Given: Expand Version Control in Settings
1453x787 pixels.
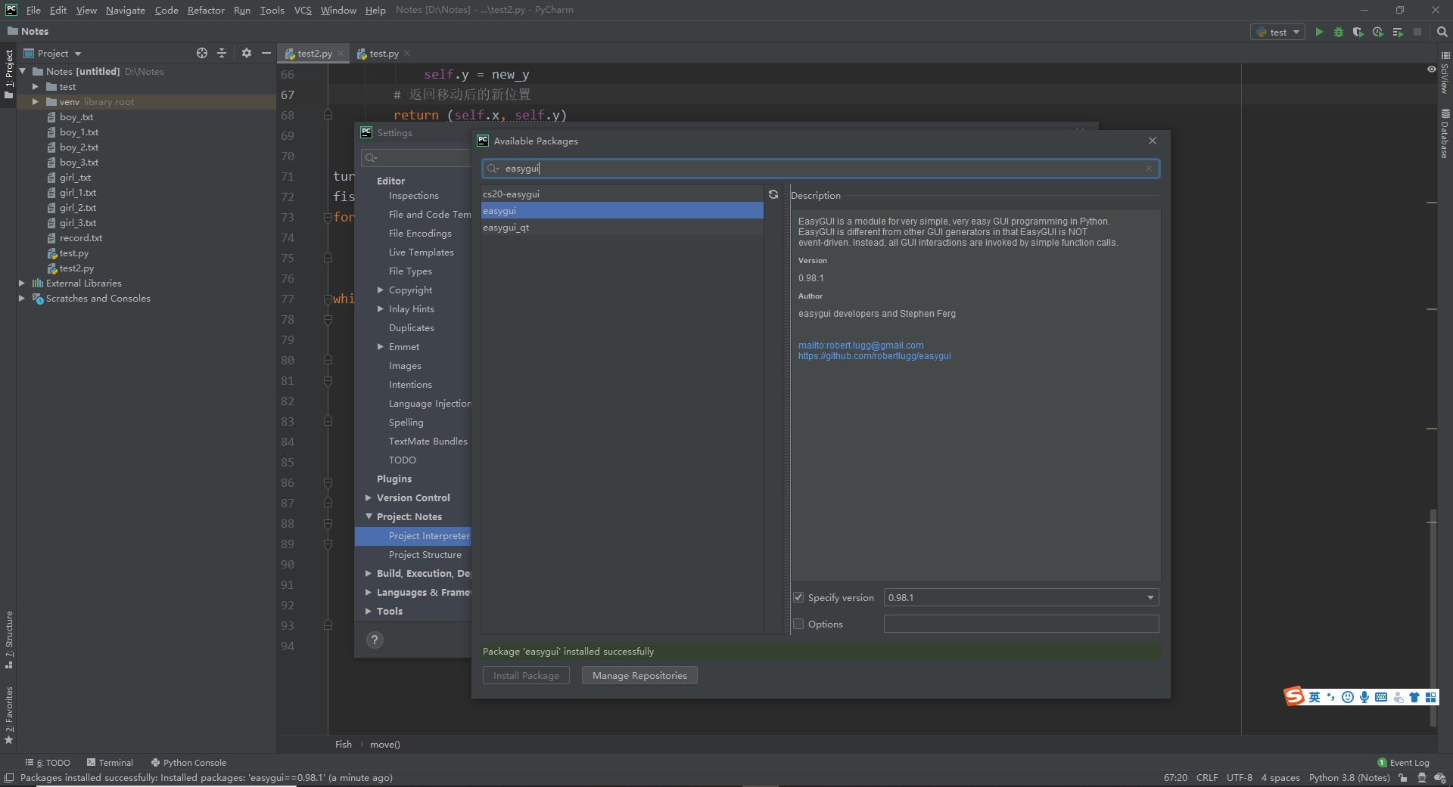Looking at the screenshot, I should point(369,497).
